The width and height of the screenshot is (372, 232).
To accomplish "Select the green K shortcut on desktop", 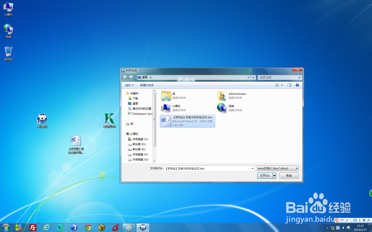I will [x=109, y=121].
